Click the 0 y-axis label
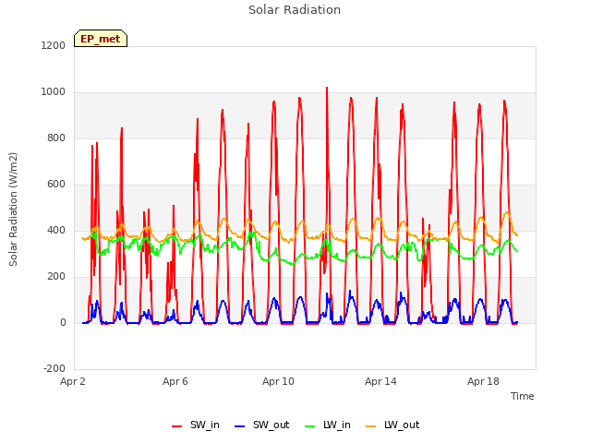This screenshot has height=443, width=591. pyautogui.click(x=63, y=322)
